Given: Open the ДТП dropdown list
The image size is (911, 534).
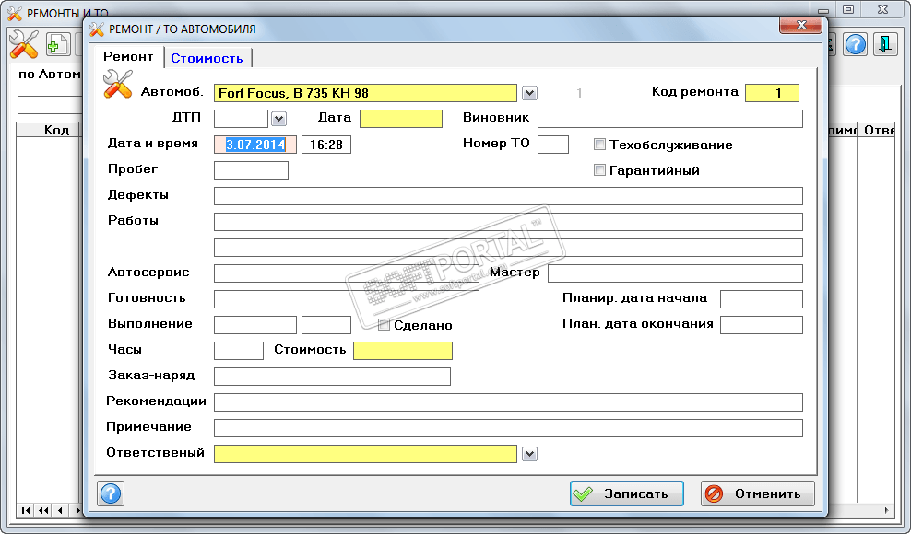Looking at the screenshot, I should click(x=278, y=119).
